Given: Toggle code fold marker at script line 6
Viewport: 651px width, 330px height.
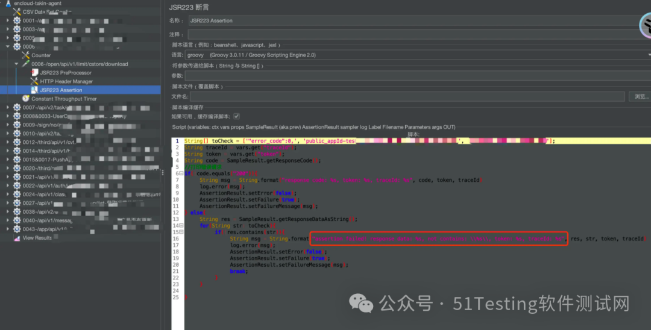Looking at the screenshot, I should (181, 173).
